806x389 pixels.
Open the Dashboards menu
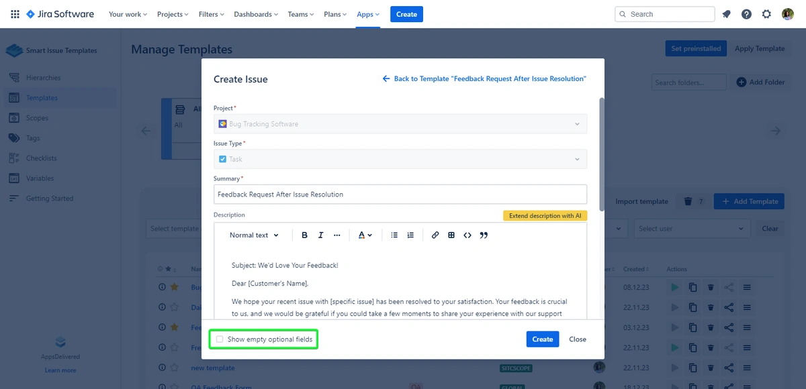(x=256, y=14)
